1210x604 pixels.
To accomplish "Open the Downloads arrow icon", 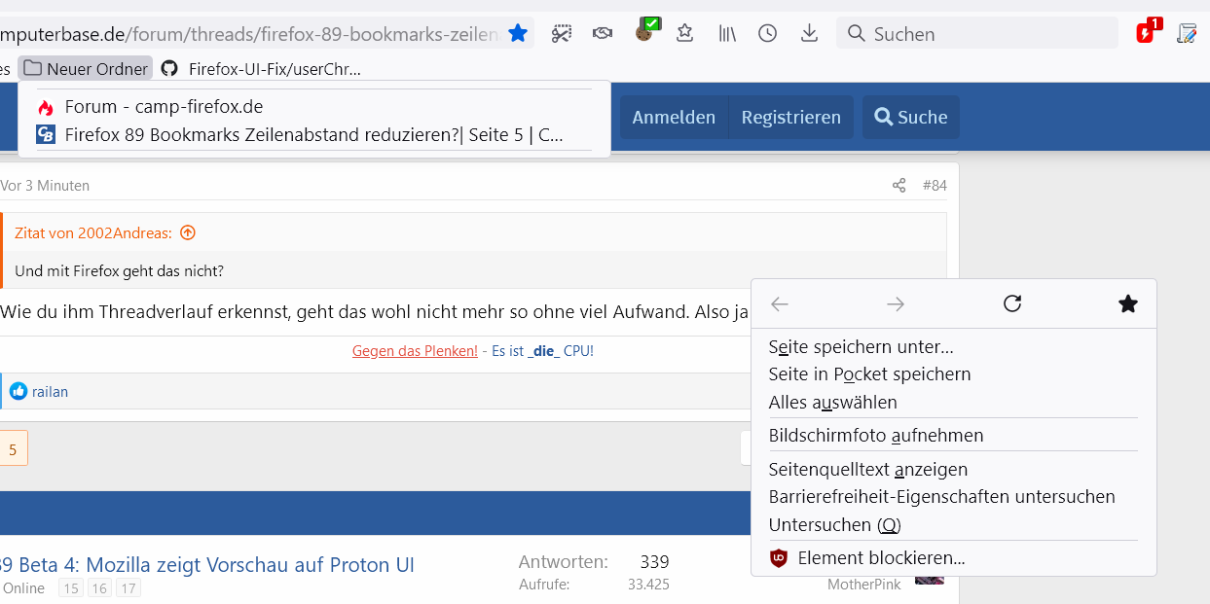I will pos(809,34).
